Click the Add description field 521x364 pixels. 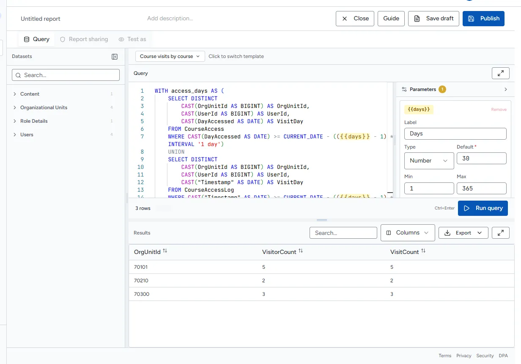pyautogui.click(x=170, y=19)
